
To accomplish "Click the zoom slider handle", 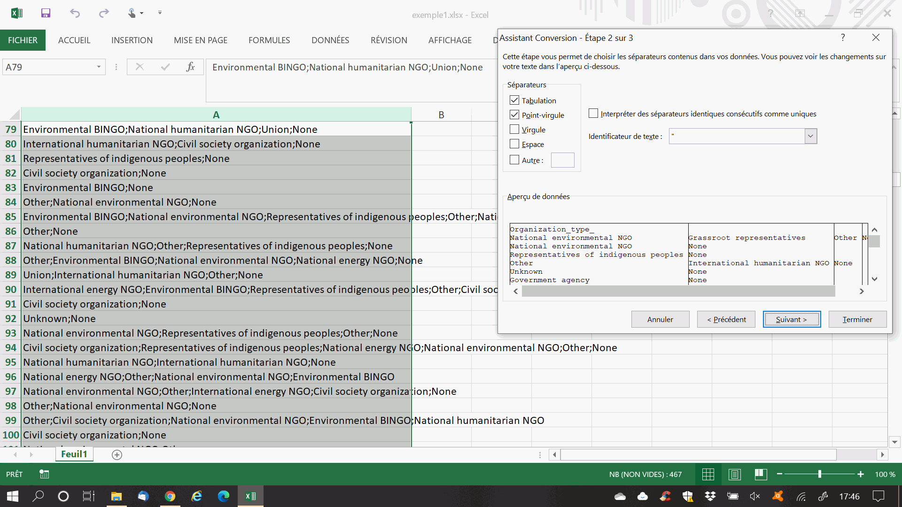I will click(820, 474).
